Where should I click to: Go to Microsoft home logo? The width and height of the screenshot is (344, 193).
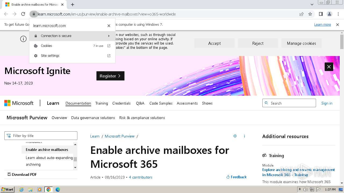pyautogui.click(x=19, y=103)
